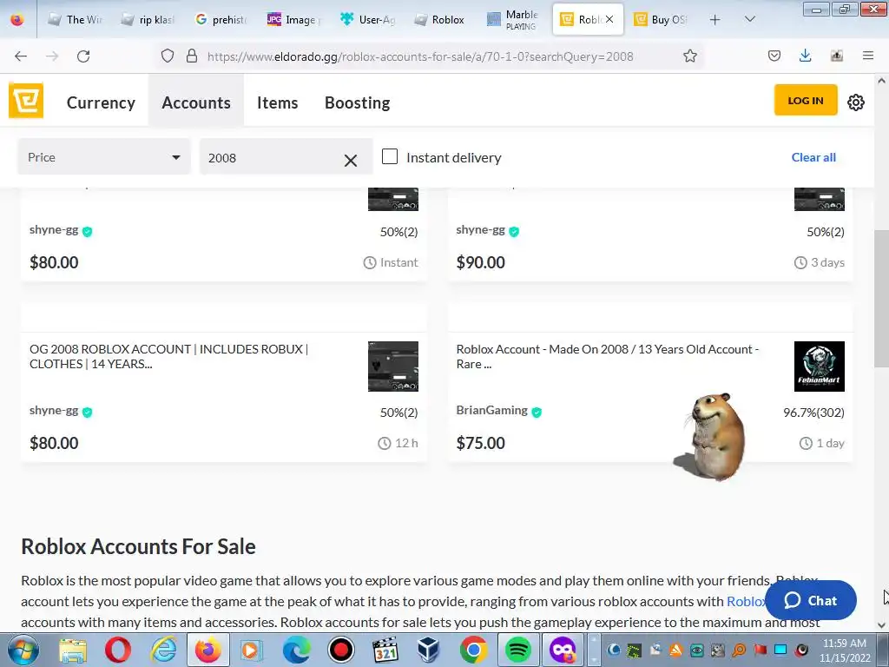List all tabs with chevron dropdown

749,19
